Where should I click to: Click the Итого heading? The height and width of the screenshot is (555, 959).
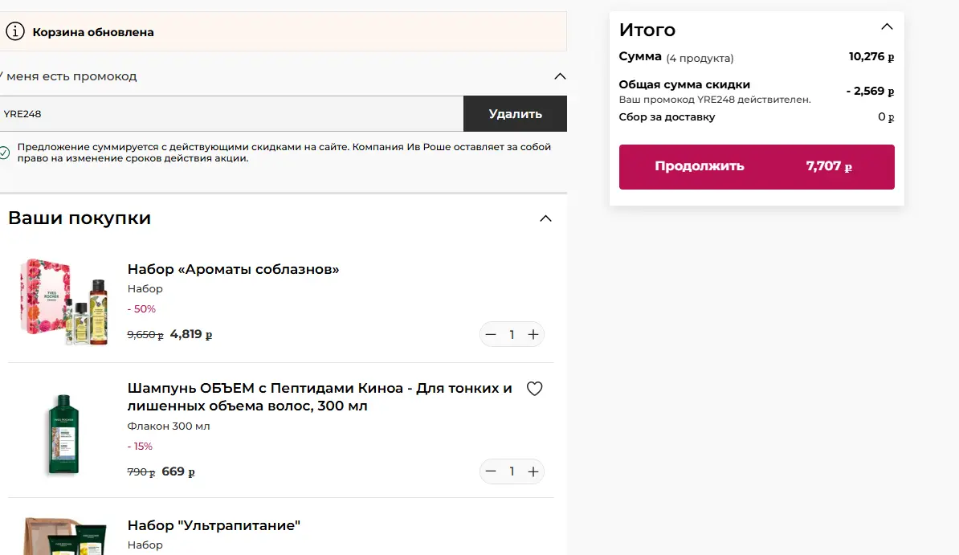click(647, 30)
